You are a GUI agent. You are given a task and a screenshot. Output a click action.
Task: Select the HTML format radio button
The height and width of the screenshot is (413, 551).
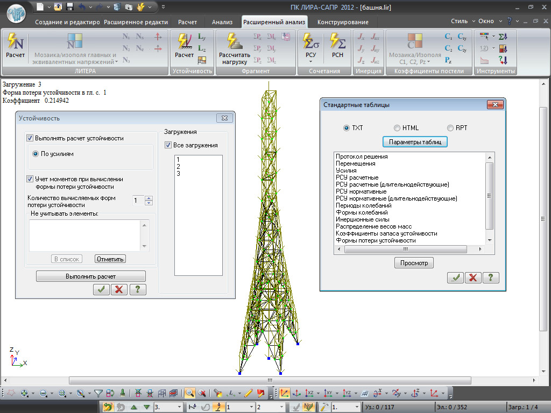point(397,128)
